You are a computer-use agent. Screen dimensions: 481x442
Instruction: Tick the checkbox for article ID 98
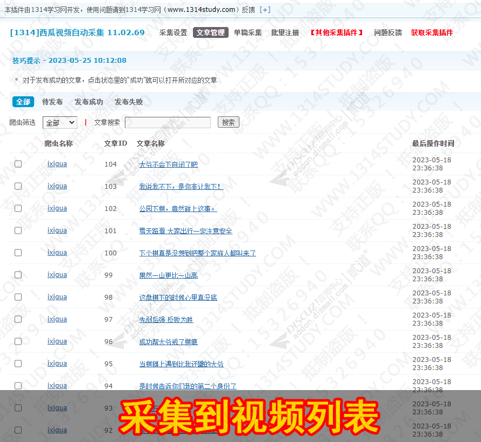[18, 297]
